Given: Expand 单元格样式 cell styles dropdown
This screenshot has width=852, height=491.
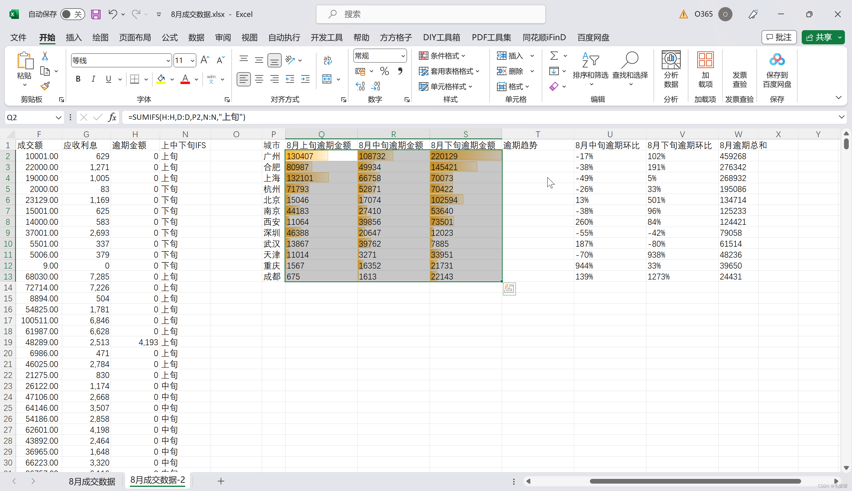Looking at the screenshot, I should click(x=446, y=86).
